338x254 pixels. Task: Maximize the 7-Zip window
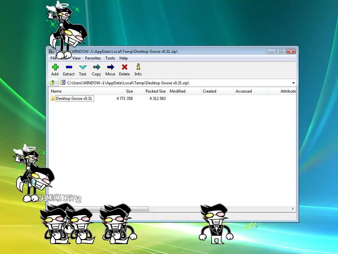(x=281, y=51)
